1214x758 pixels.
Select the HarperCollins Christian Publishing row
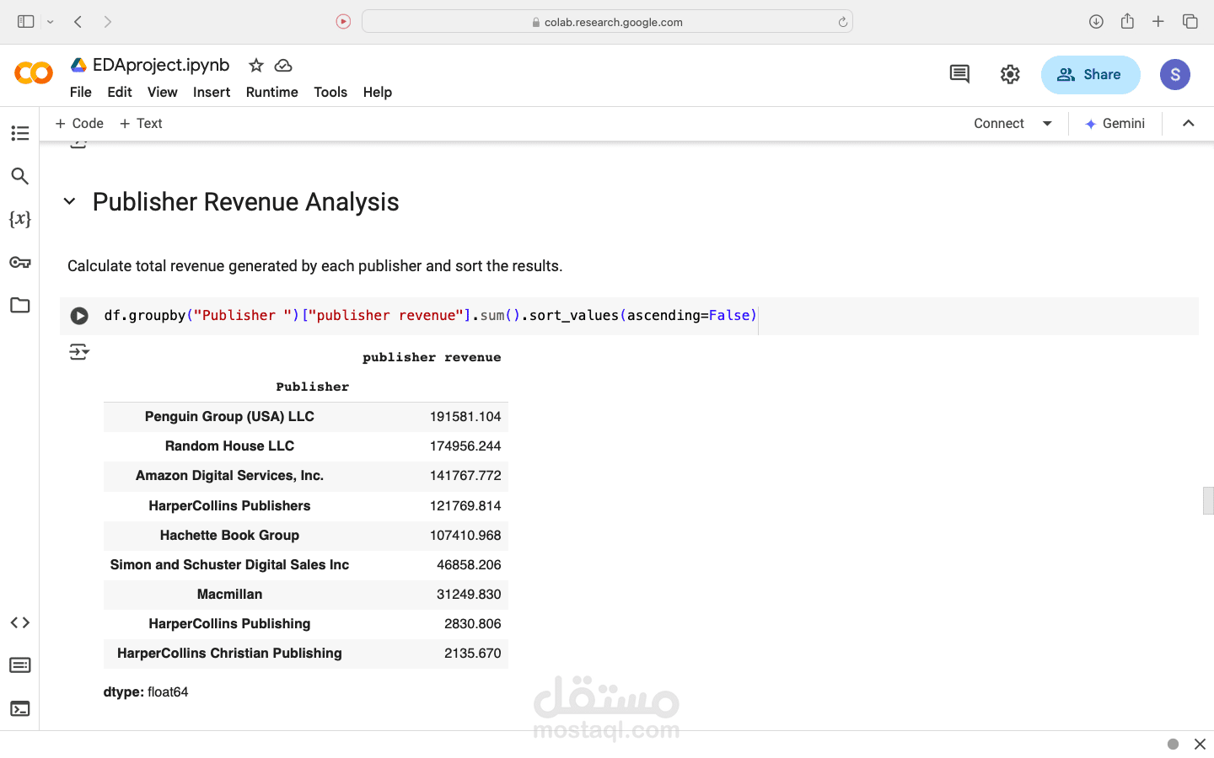pyautogui.click(x=306, y=654)
